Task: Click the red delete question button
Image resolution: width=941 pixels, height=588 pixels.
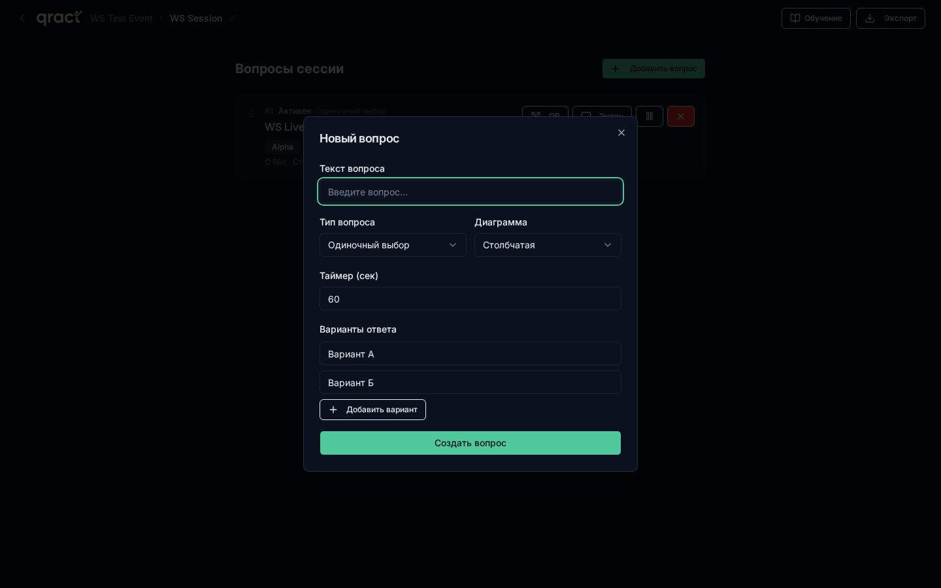Action: click(x=680, y=116)
